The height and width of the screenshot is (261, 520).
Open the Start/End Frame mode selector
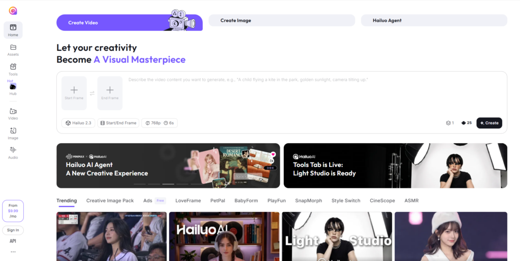click(x=118, y=123)
